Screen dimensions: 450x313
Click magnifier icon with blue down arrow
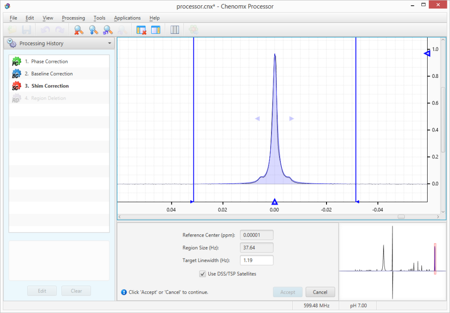pos(93,30)
